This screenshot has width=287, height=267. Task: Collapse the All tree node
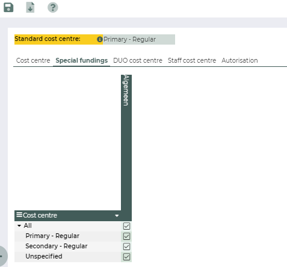[x=19, y=226]
